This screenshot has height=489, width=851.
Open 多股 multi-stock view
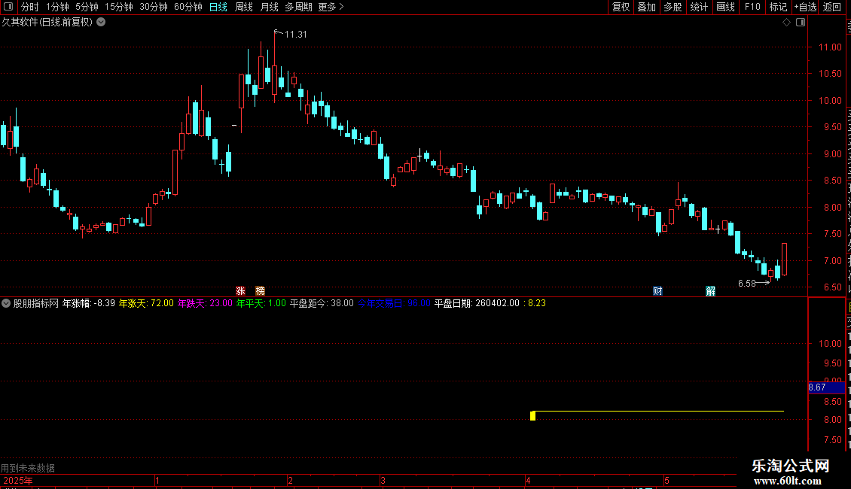click(673, 7)
